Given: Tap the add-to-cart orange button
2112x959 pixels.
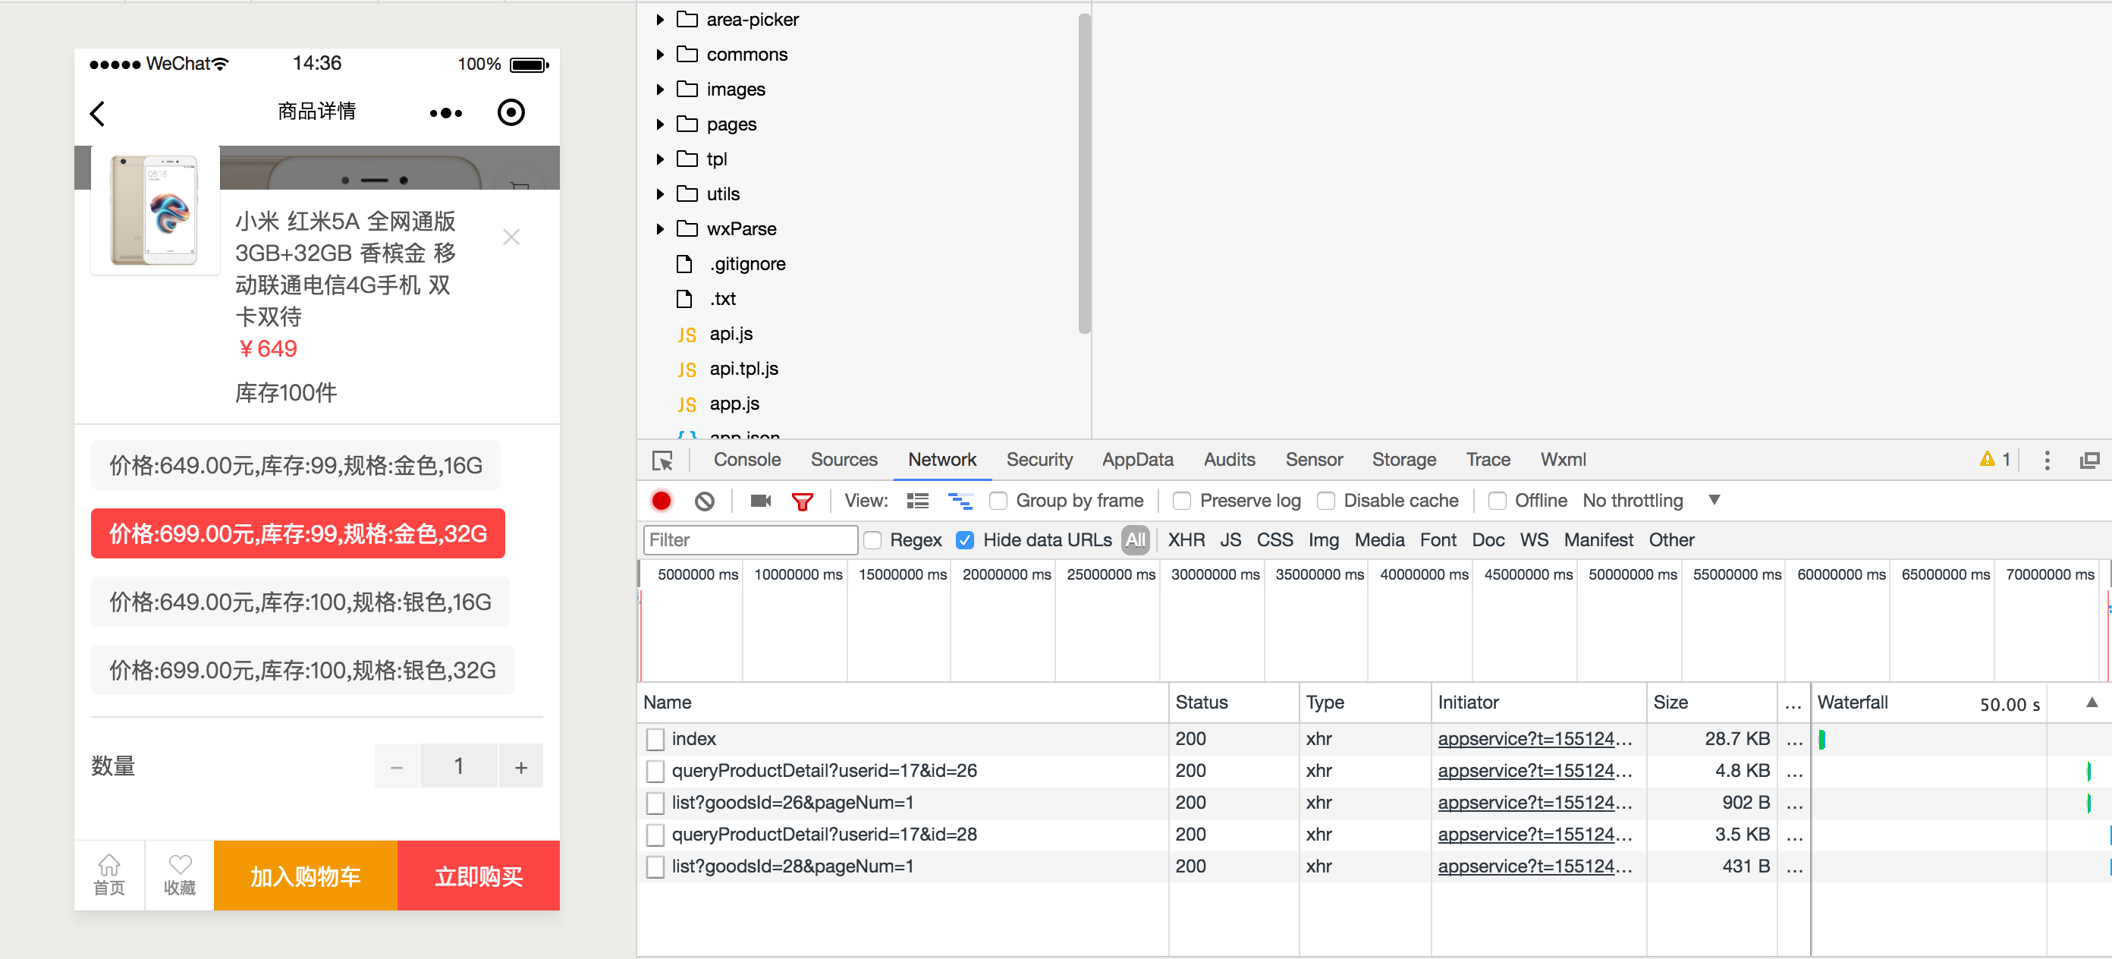Looking at the screenshot, I should click(305, 876).
